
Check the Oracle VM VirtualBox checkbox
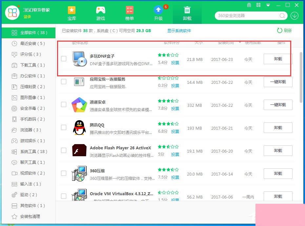pyautogui.click(x=64, y=196)
